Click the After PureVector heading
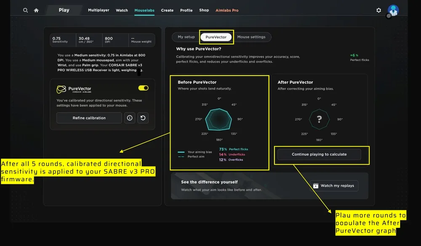 coord(296,82)
